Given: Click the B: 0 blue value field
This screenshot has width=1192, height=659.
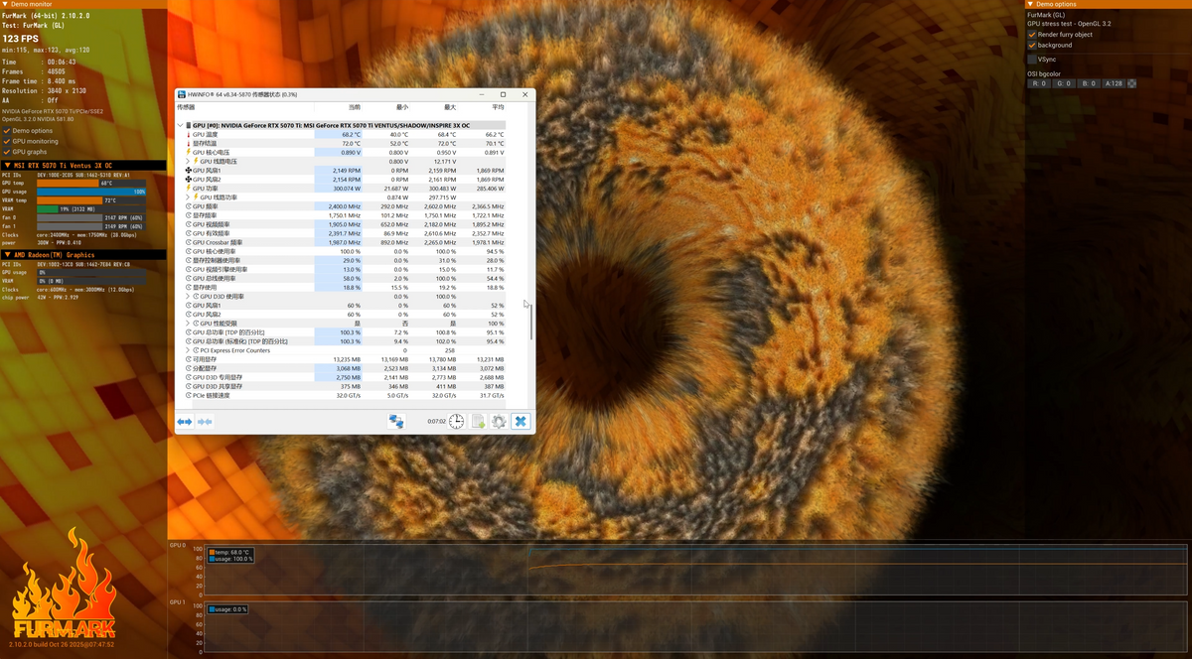Looking at the screenshot, I should point(1089,83).
